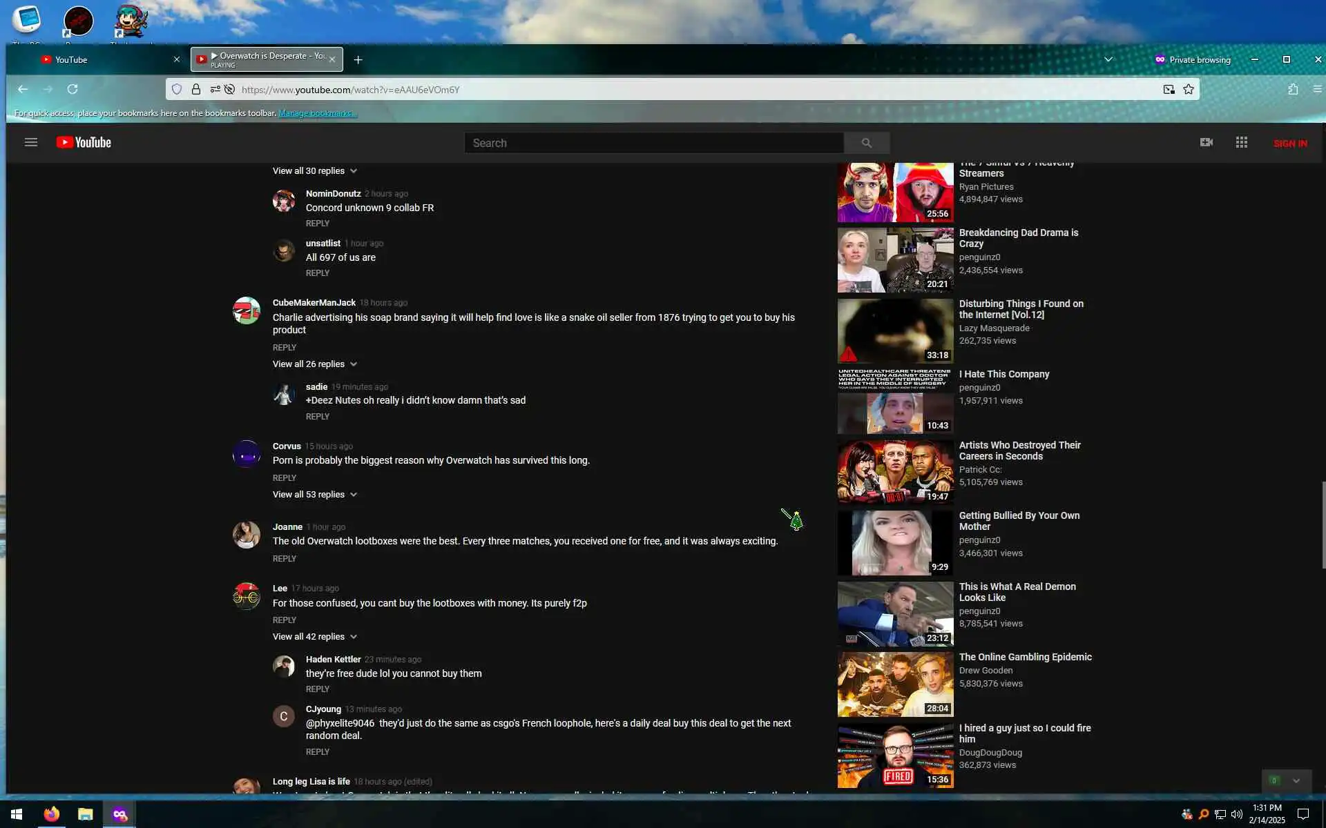The width and height of the screenshot is (1326, 828).
Task: Bookmark this page with star icon
Action: (x=1189, y=89)
